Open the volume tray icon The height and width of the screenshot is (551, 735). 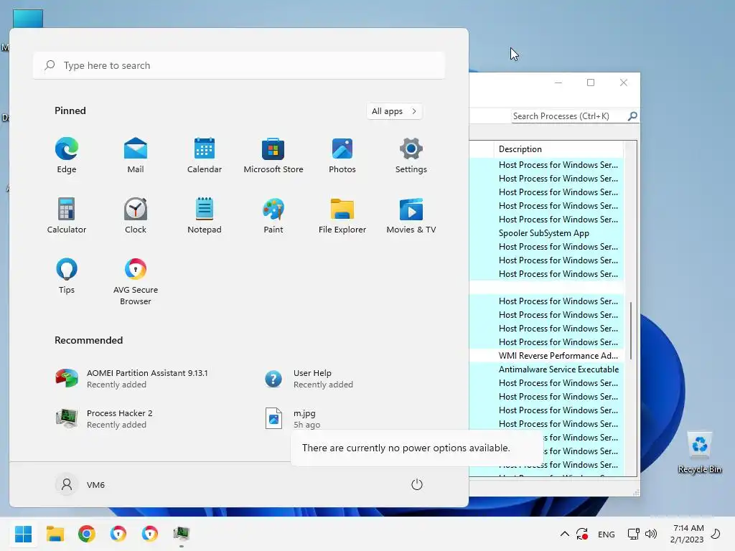coord(650,534)
